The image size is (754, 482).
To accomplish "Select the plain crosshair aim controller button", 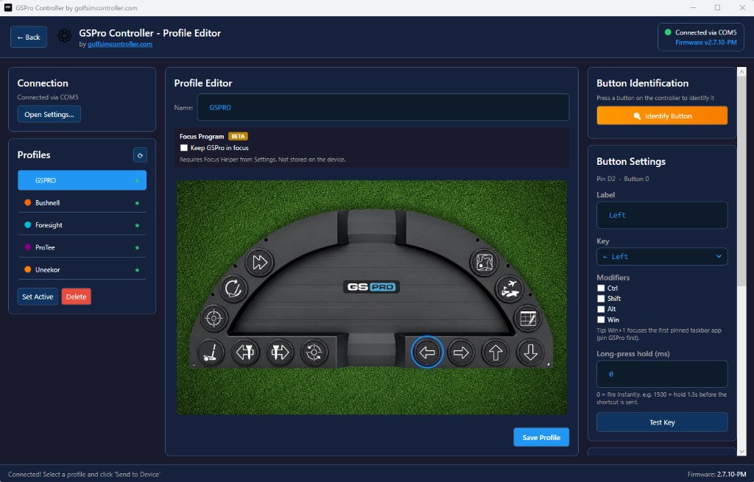I will [x=214, y=318].
